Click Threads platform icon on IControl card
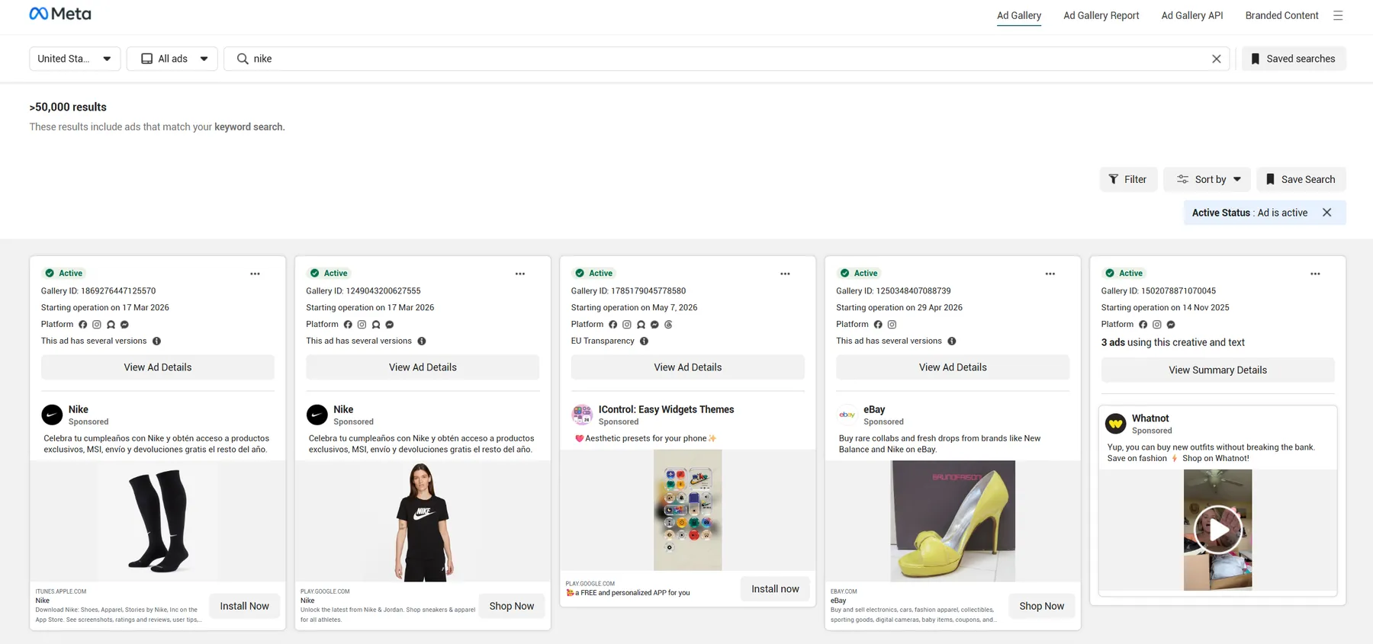The width and height of the screenshot is (1373, 644). point(668,325)
